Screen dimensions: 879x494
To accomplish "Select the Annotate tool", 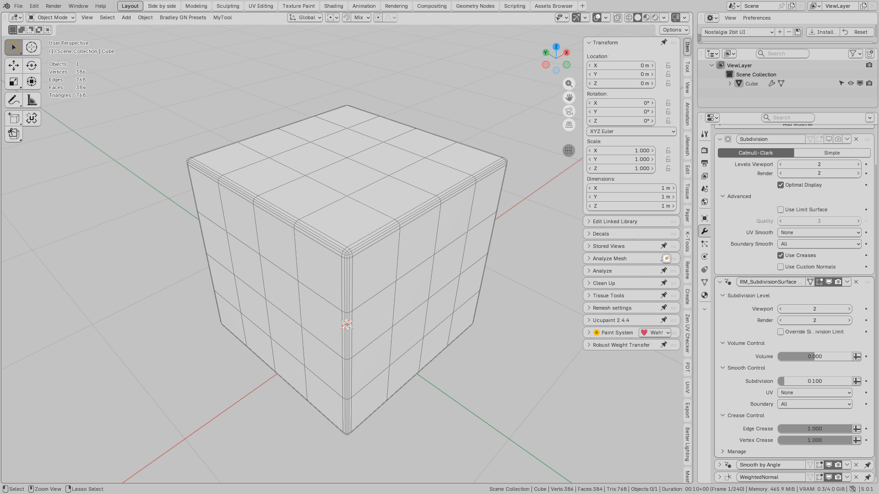I will (x=14, y=100).
